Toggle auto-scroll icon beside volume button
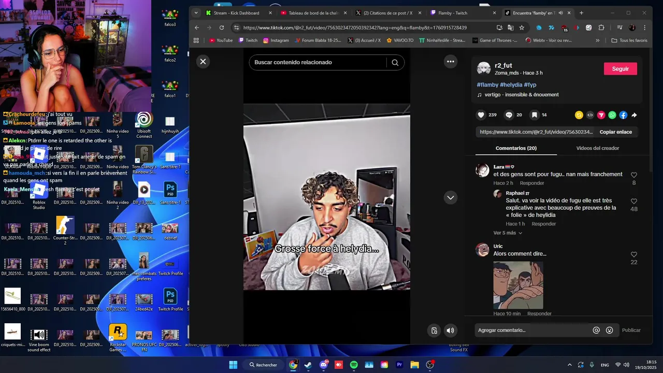This screenshot has height=373, width=663. 434,331
